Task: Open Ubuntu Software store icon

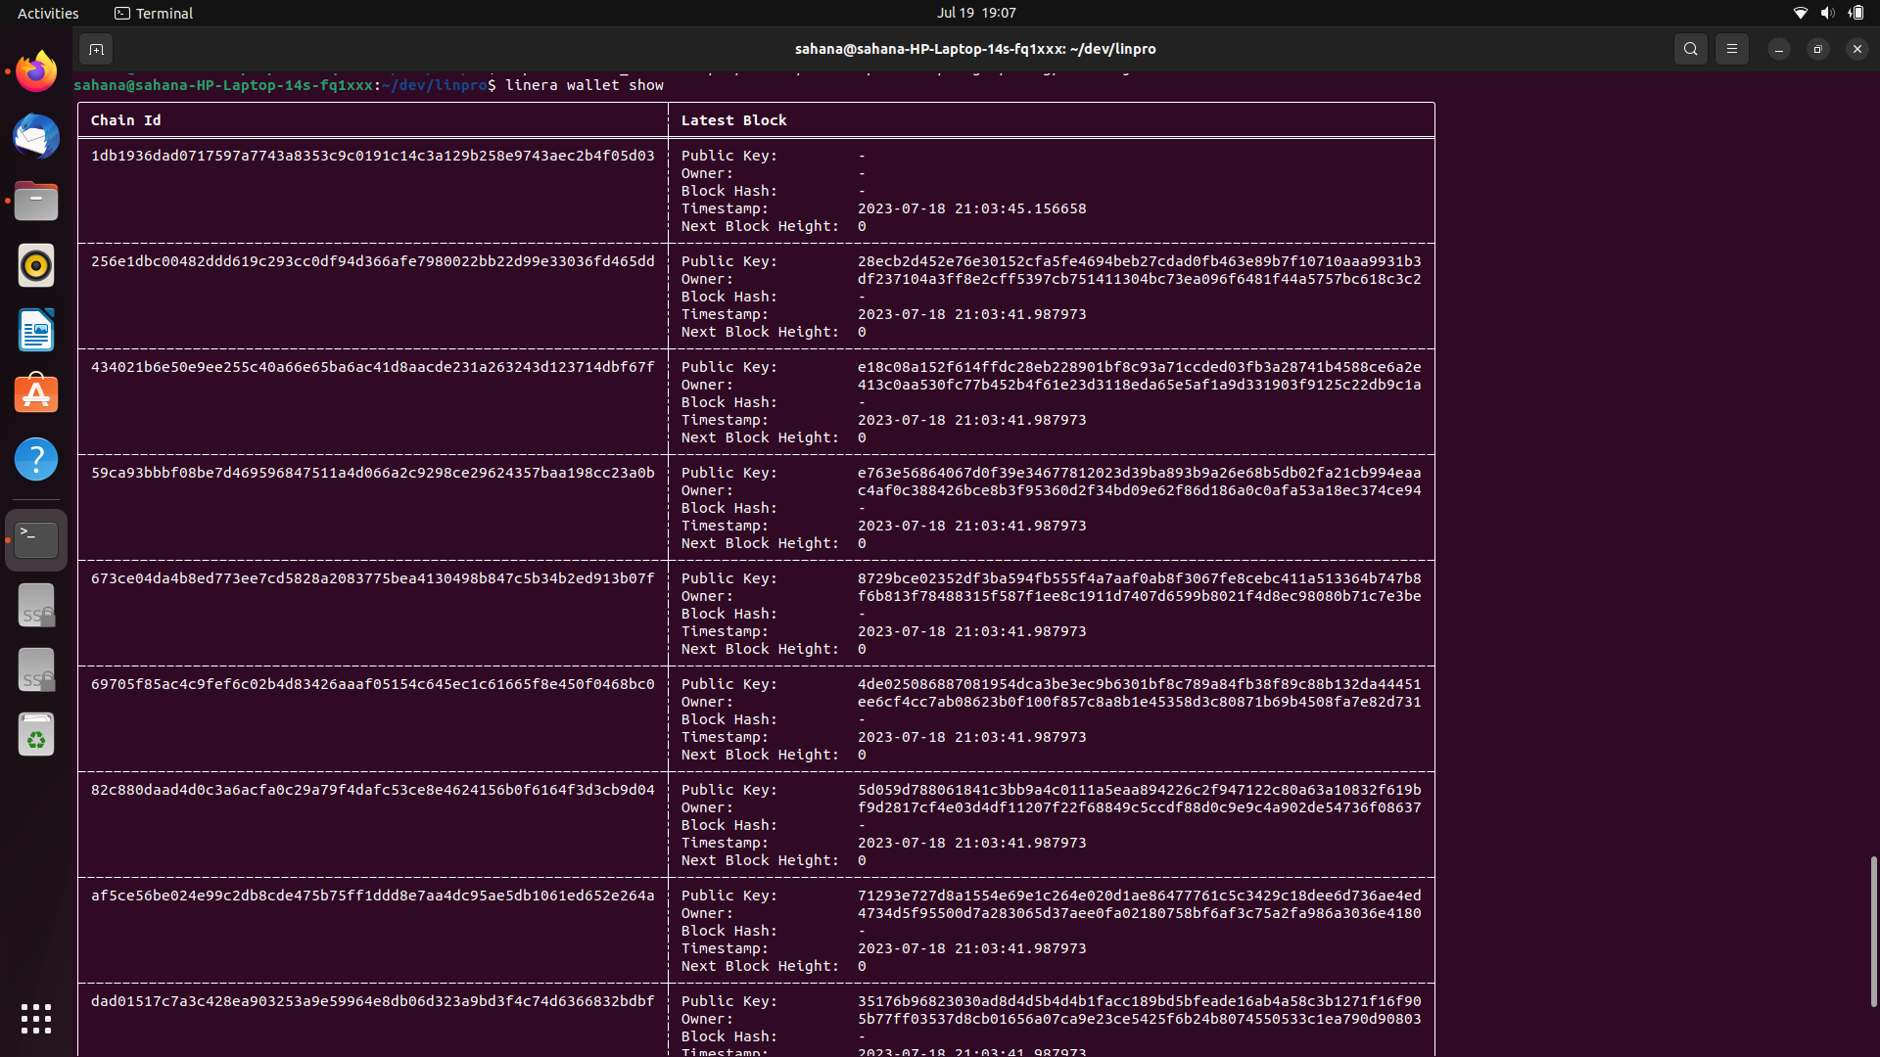Action: (36, 394)
